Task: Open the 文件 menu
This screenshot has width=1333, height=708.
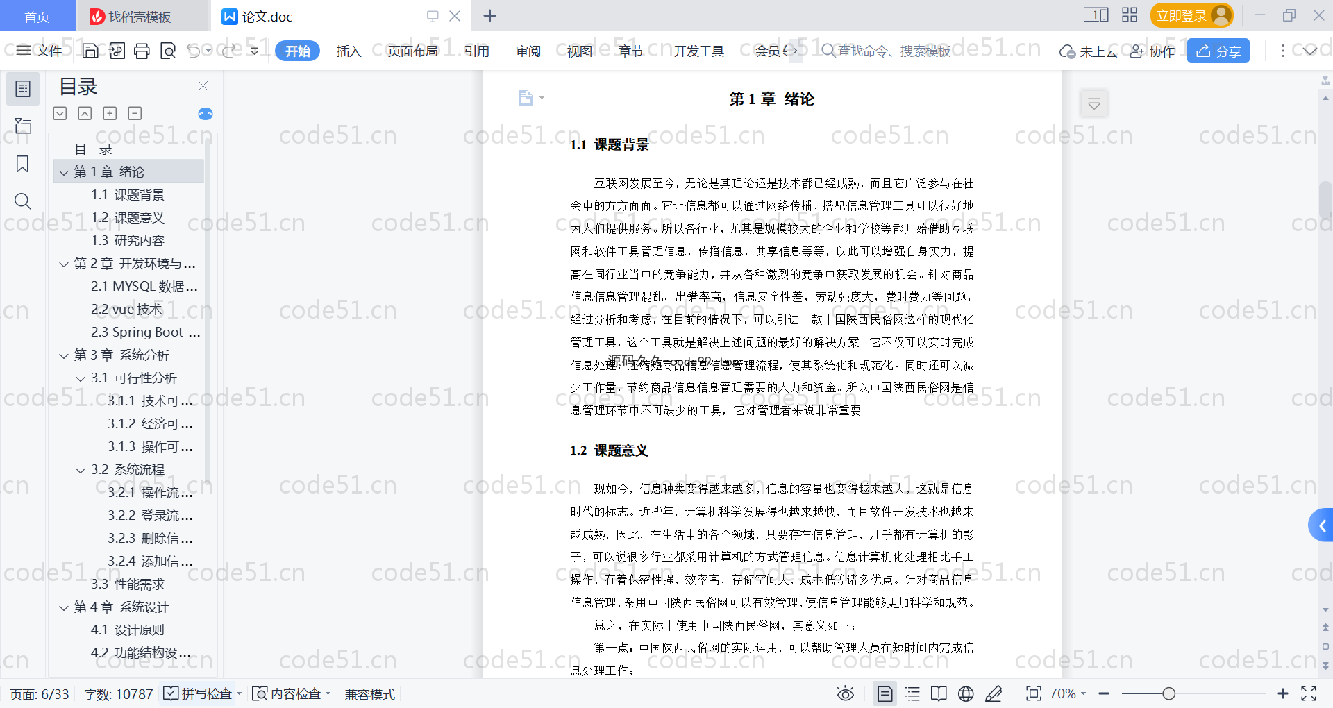Action: 40,51
